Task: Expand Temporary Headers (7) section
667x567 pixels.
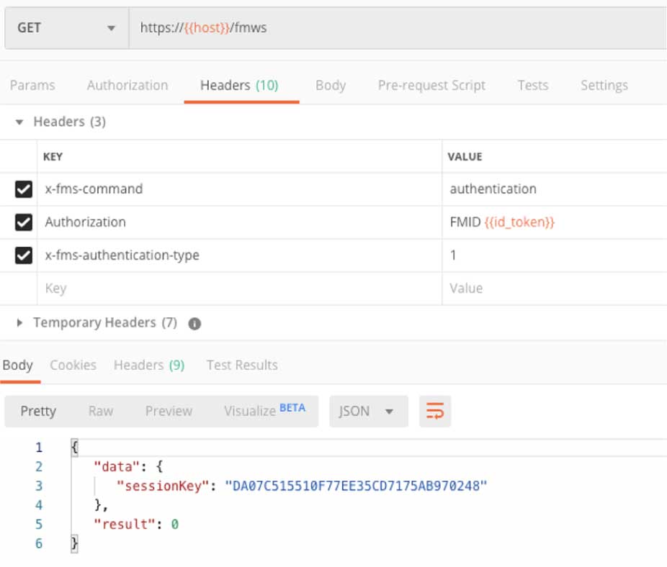Action: [19, 323]
